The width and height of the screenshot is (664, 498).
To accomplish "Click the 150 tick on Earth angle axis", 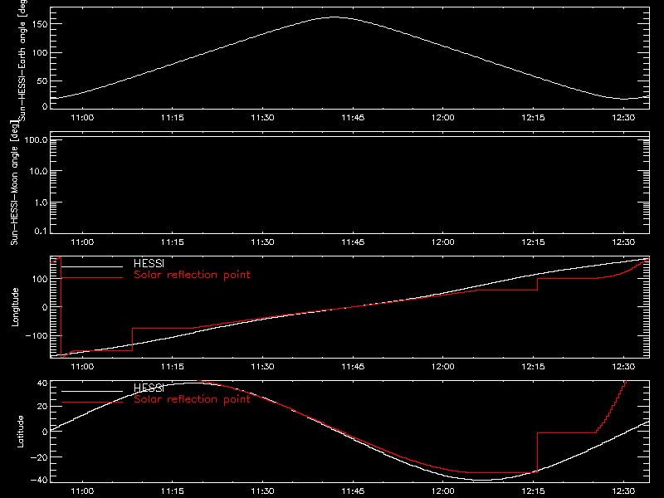I will tap(40, 24).
